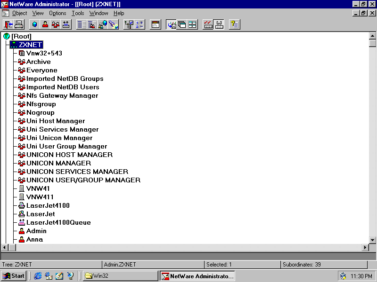This screenshot has width=377, height=282.
Task: Open the Help menu
Action: (119, 13)
